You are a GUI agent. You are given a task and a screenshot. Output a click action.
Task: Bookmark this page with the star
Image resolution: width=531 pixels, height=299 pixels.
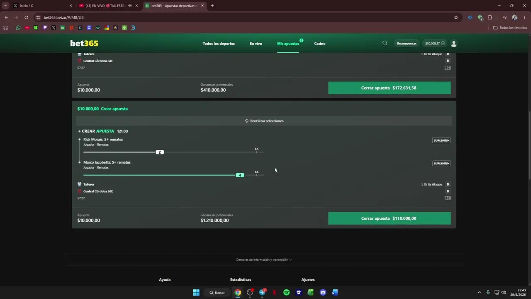click(456, 17)
